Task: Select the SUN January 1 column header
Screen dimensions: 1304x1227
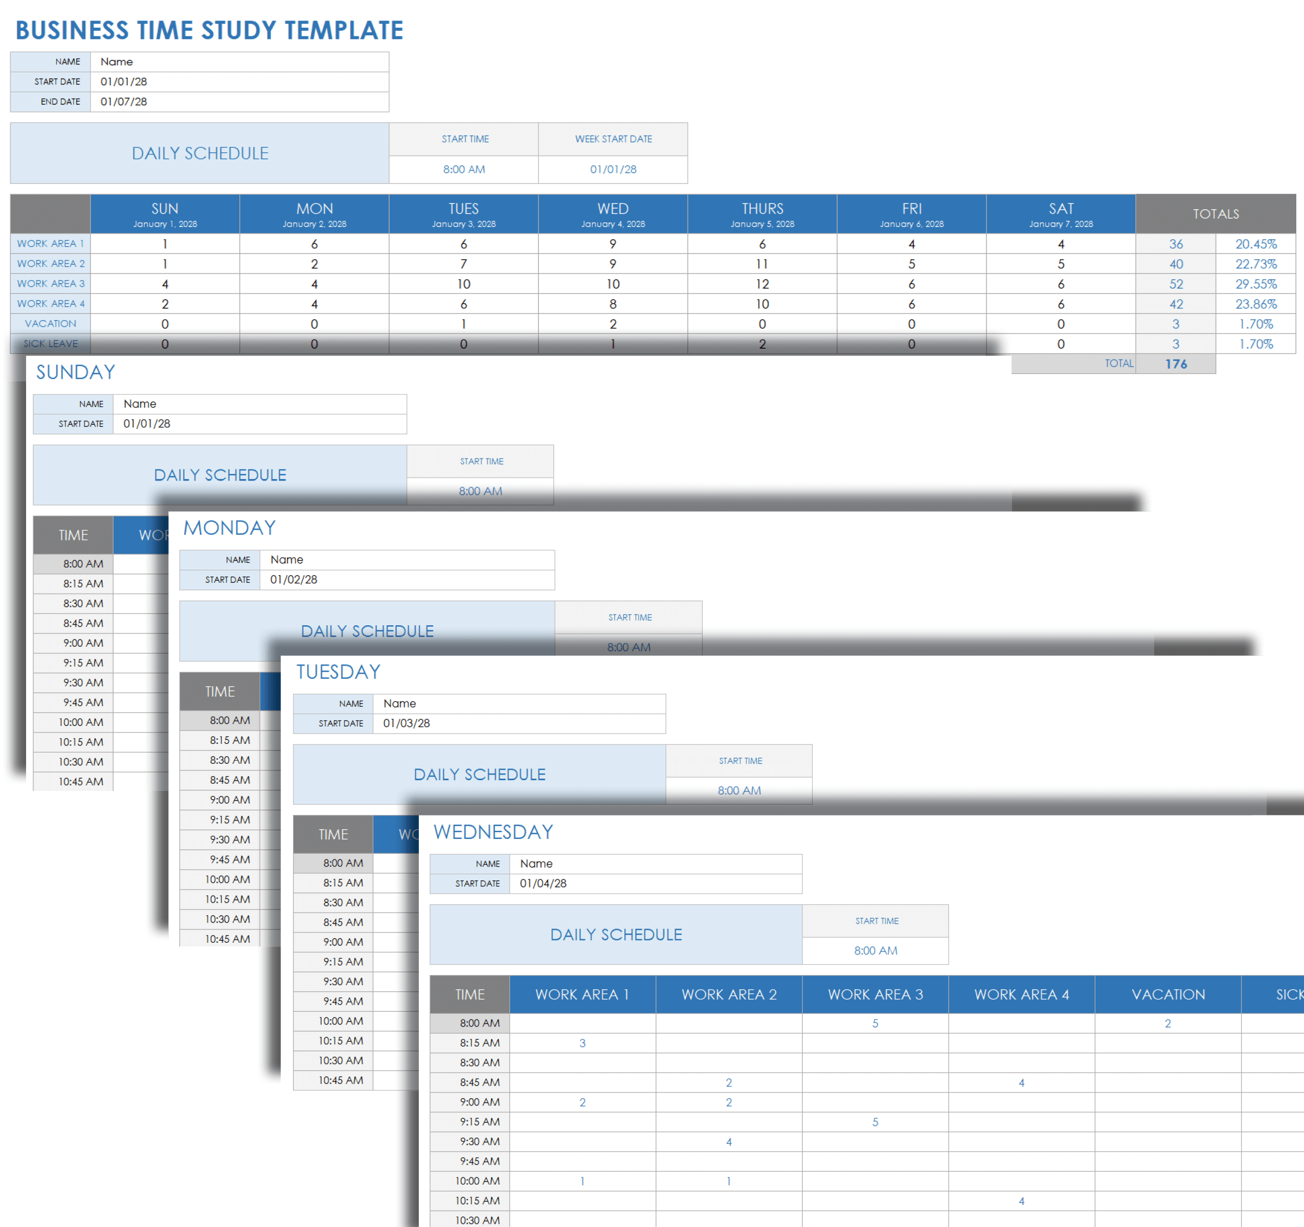Action: [x=165, y=214]
